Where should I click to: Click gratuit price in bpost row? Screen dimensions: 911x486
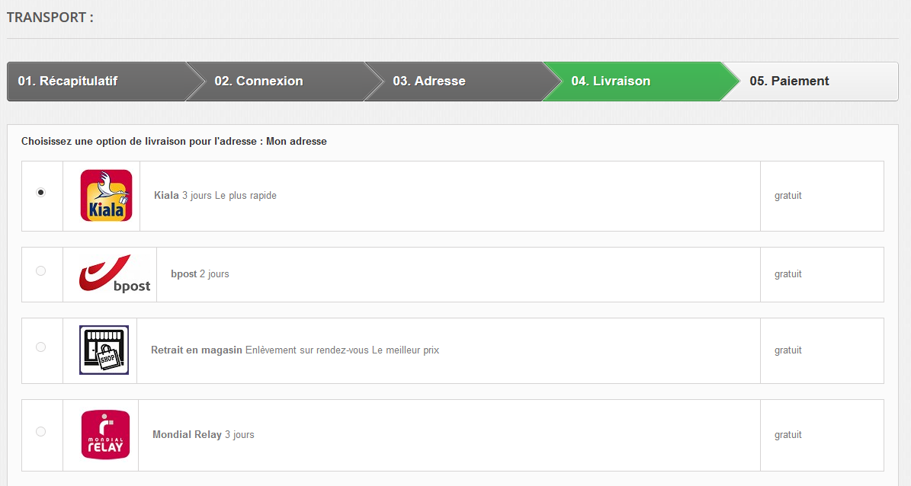pos(788,274)
